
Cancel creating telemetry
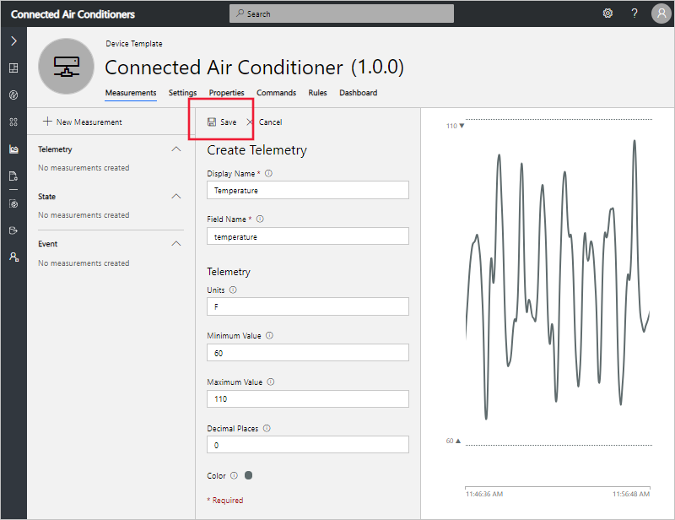pos(264,122)
